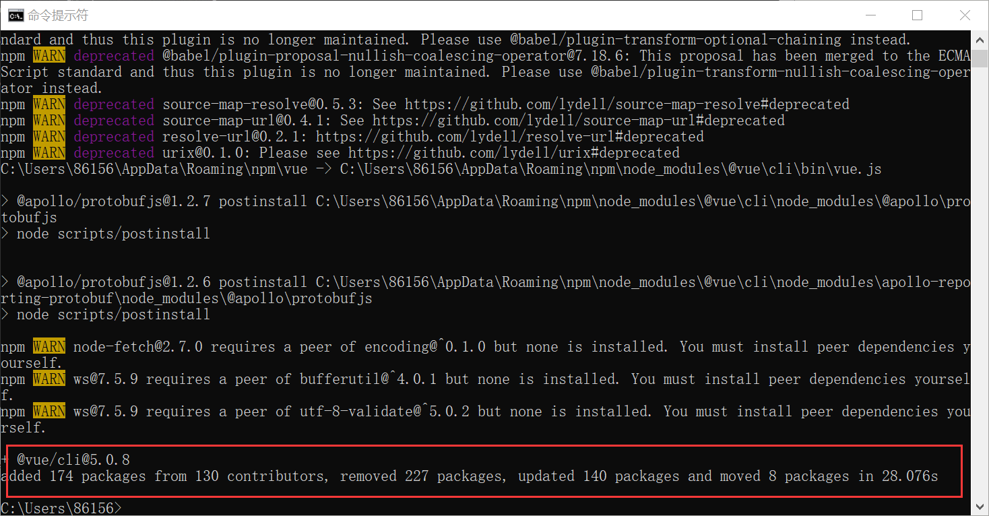
Task: Click the yellow WARN badge for node-fetch warning
Action: click(48, 346)
